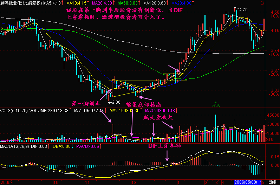The height and width of the screenshot is (185, 280).
Task: Click the VOL3(5,10,20) indicator title
Action: click(14, 110)
